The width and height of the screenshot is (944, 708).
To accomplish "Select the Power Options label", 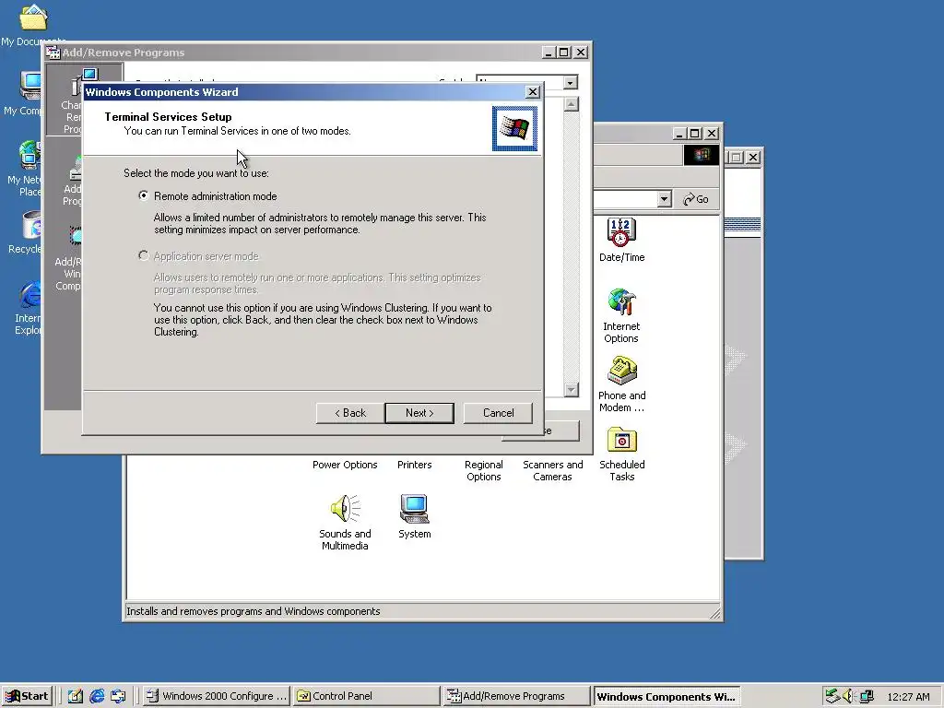I will pyautogui.click(x=345, y=465).
